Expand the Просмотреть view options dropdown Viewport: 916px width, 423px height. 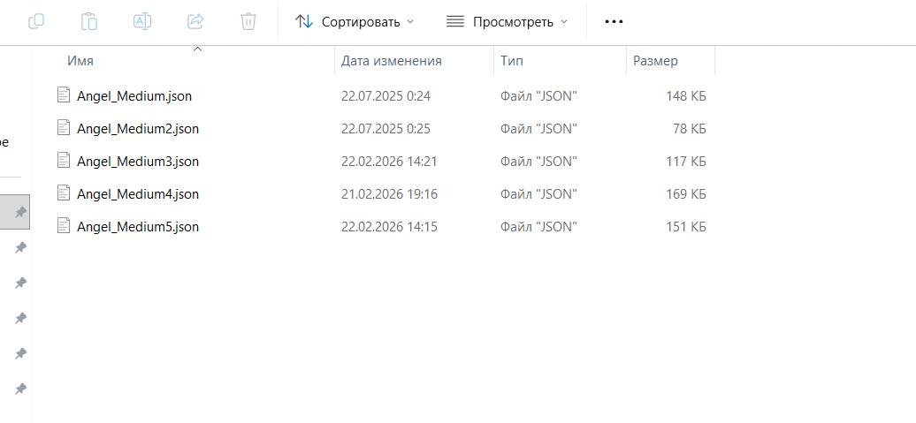[x=507, y=21]
